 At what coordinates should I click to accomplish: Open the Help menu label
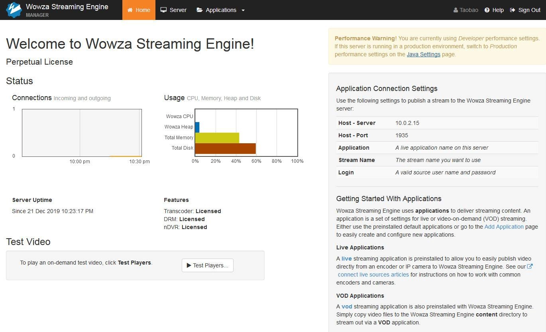[x=498, y=10]
